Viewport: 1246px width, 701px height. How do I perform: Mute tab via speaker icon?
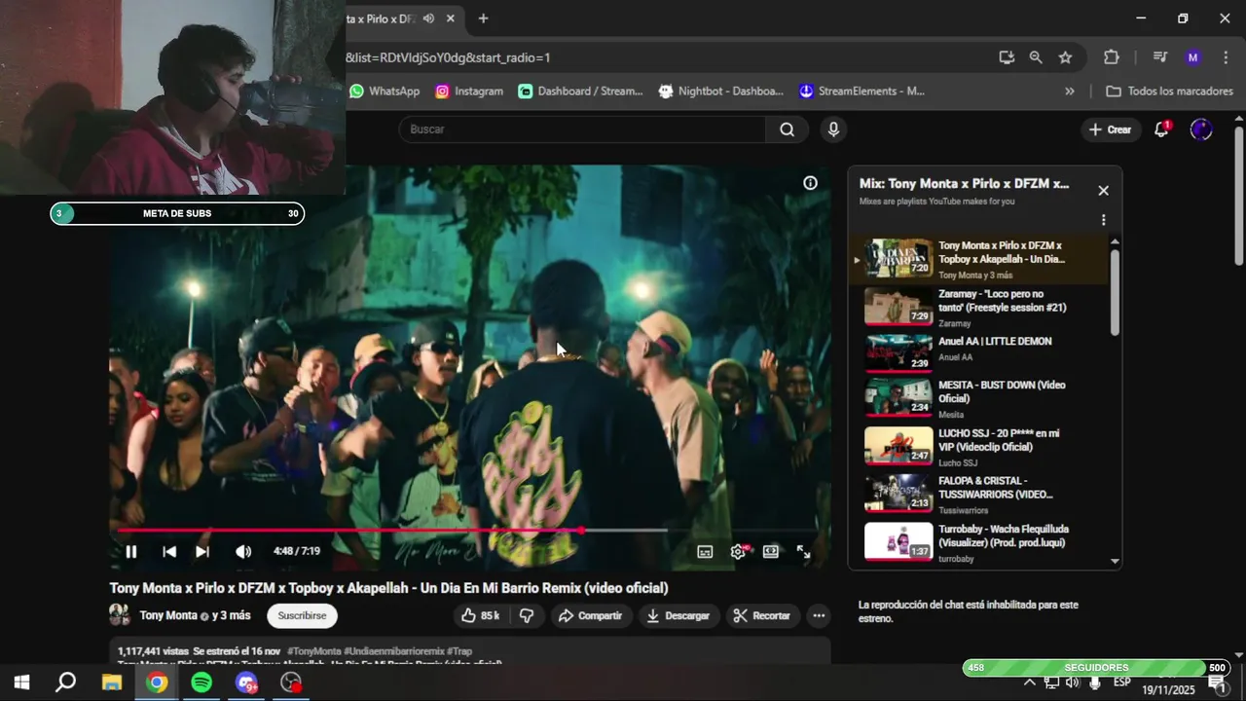tap(429, 18)
